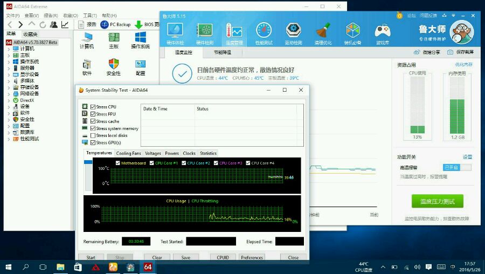
Task: Toggle Stress cache checkbox
Action: (x=93, y=121)
